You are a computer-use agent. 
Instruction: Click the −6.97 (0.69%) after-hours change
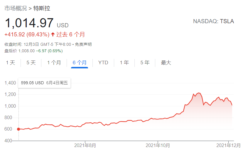pos(49,51)
